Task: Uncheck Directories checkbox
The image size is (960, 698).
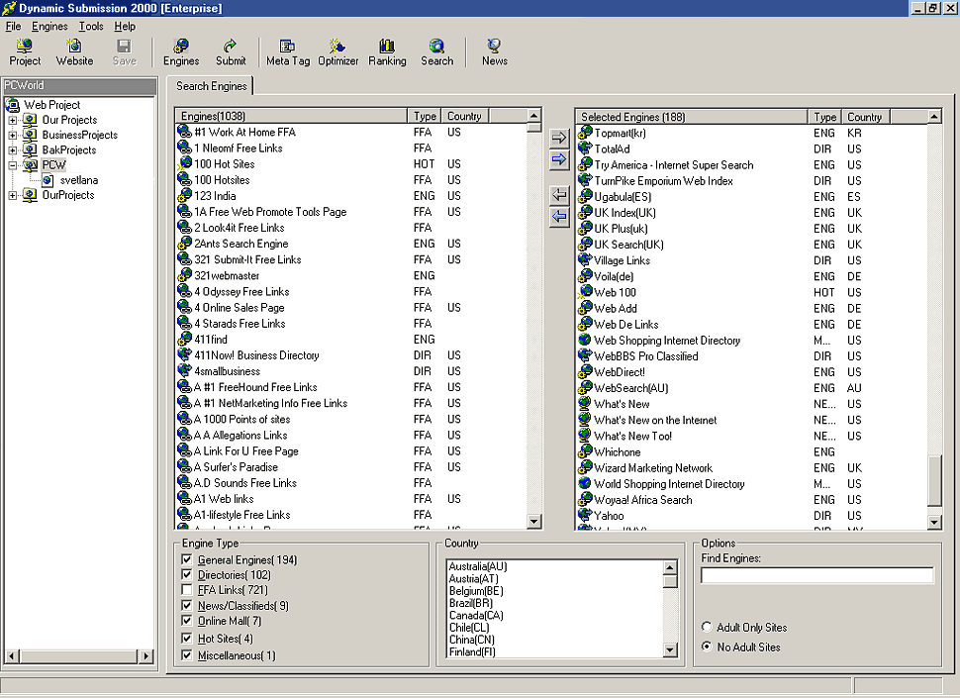Action: tap(187, 575)
